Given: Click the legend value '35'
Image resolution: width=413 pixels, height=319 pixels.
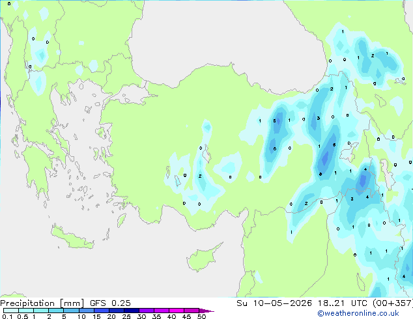Looking at the screenshot, I should click(156, 316).
